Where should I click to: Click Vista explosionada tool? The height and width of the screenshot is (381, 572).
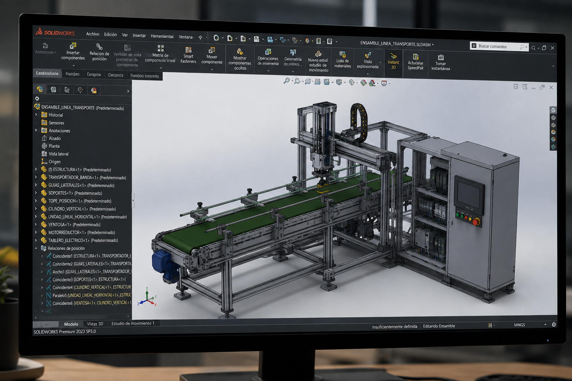coord(368,61)
